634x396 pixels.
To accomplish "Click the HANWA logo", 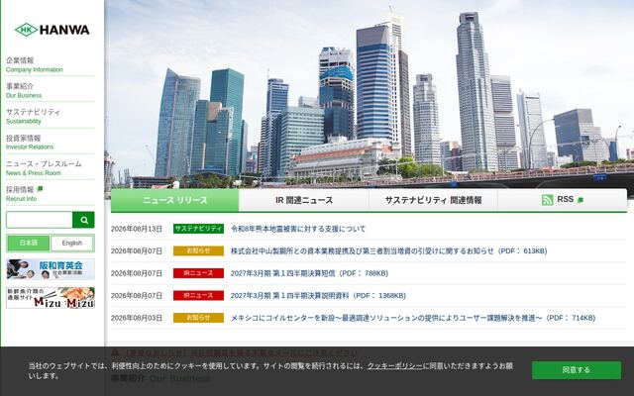I will (53, 30).
